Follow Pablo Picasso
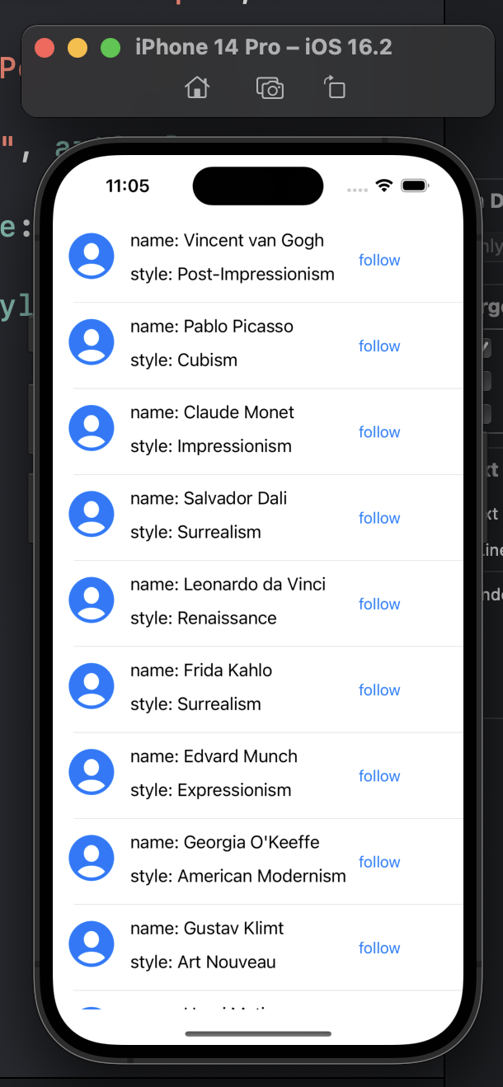 tap(379, 346)
